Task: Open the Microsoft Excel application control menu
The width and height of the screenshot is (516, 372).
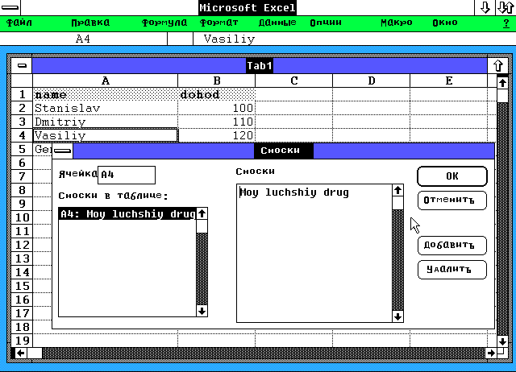Action: click(10, 7)
